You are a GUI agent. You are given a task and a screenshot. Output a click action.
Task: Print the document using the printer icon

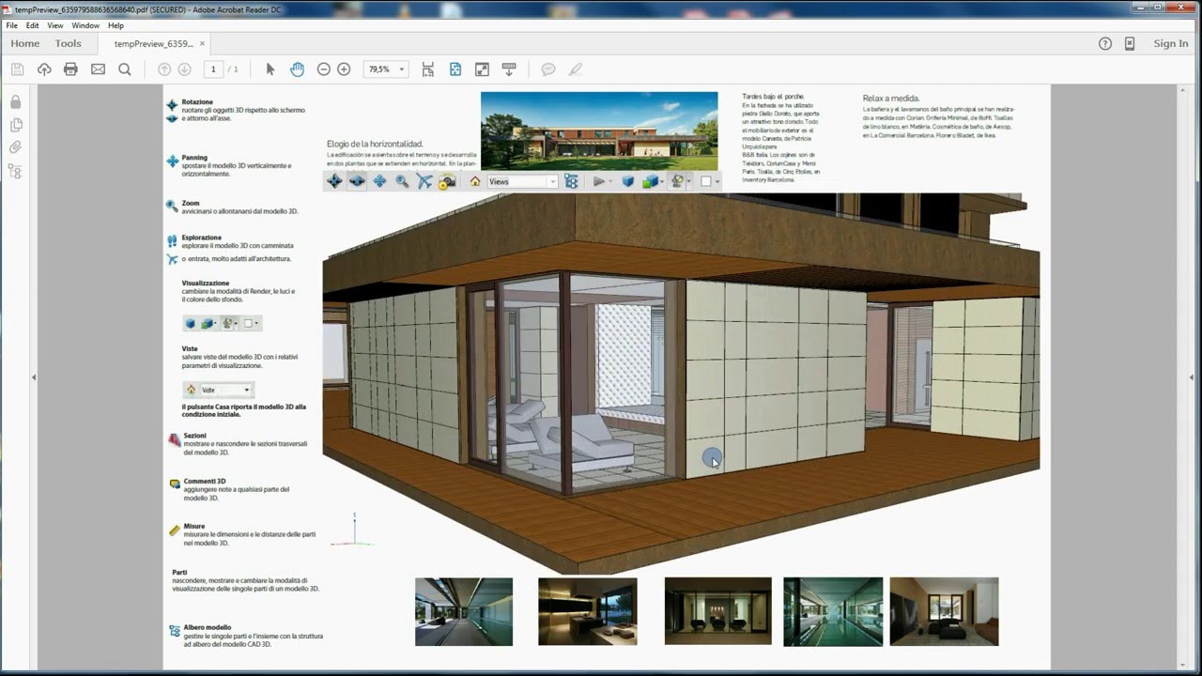70,69
